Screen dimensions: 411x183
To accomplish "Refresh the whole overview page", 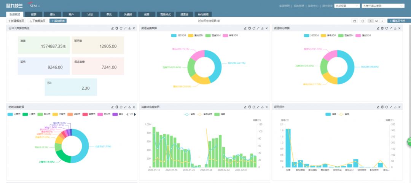I will [363, 21].
